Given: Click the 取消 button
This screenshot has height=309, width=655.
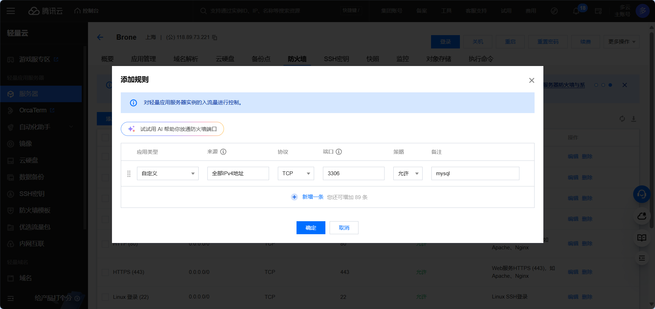Looking at the screenshot, I should click(x=344, y=228).
